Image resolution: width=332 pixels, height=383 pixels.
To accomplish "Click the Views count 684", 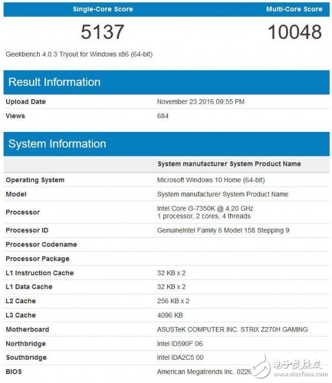I will [163, 116].
